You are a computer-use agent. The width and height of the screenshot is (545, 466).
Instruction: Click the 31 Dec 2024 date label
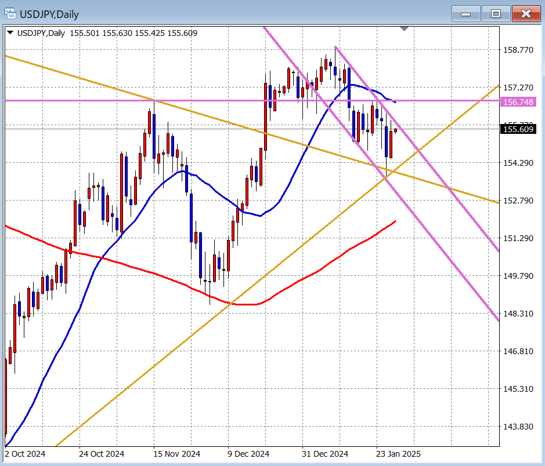(x=325, y=453)
